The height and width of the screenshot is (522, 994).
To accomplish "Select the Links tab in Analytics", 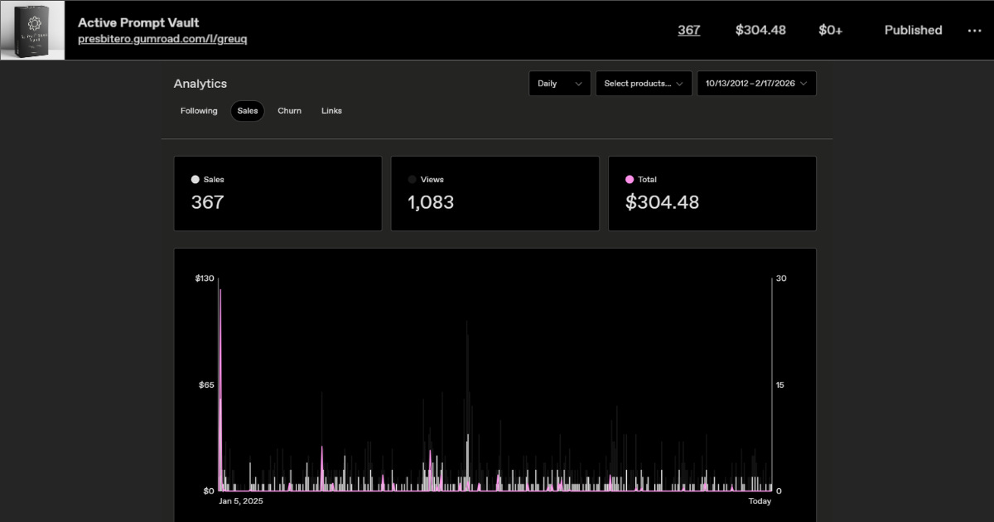I will (x=331, y=110).
